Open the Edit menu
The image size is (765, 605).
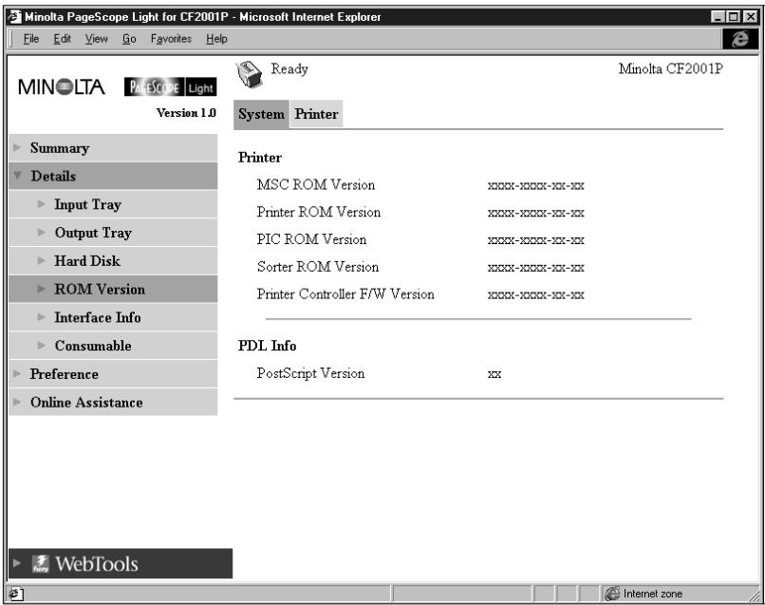point(62,39)
